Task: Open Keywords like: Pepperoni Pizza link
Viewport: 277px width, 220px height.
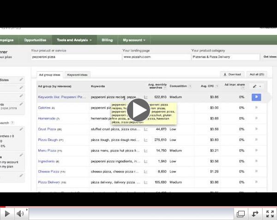Action: (x=62, y=97)
